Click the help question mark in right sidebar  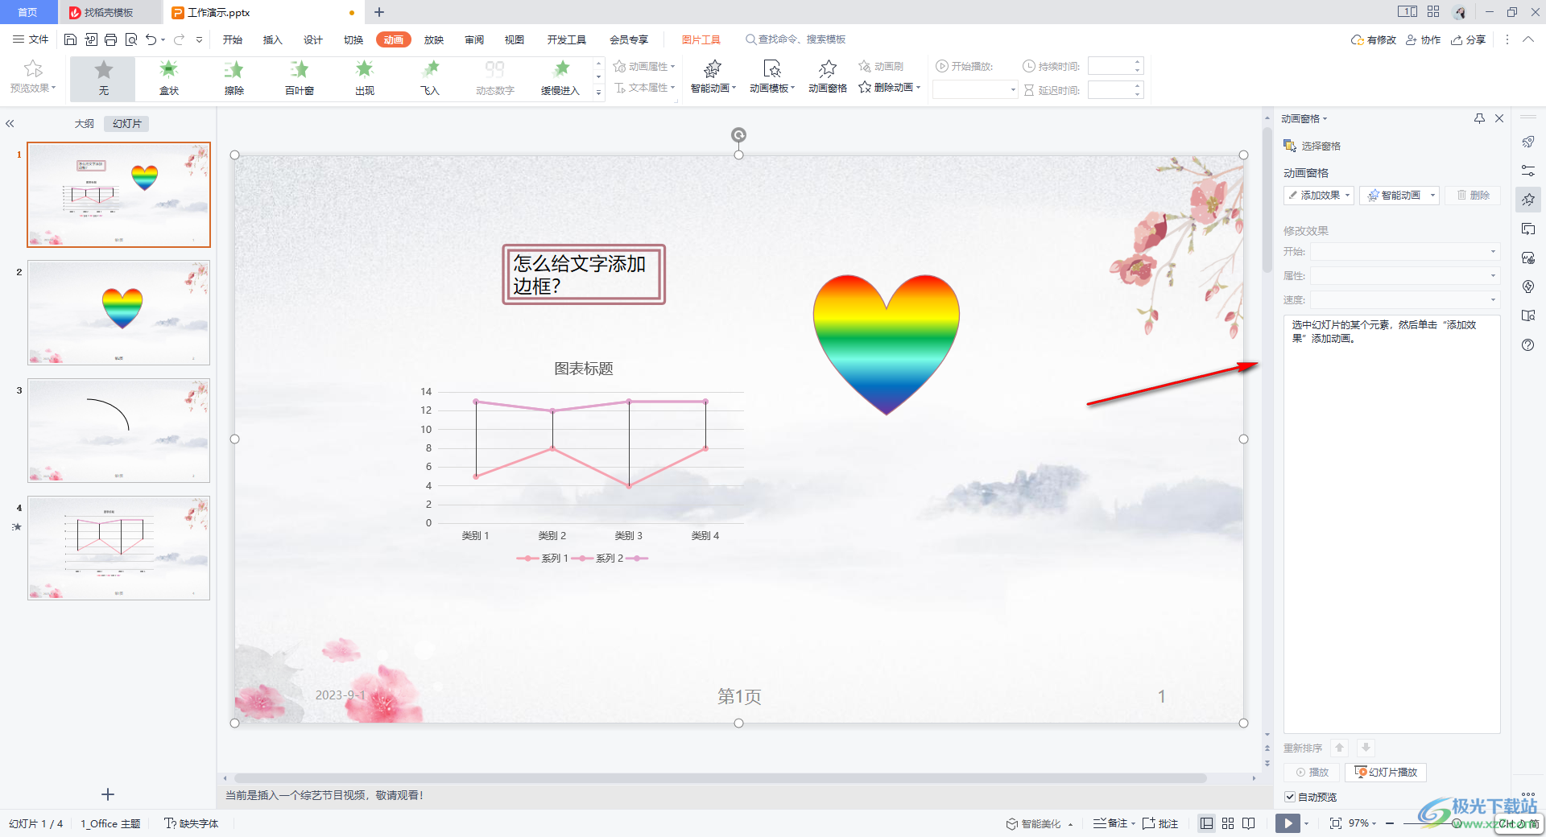tap(1528, 345)
